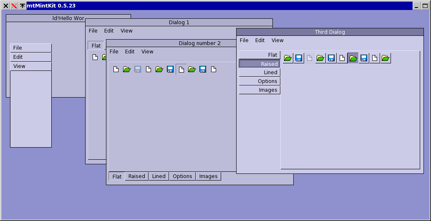
Task: Click the greyed-out new document icon in Third Dialog
Action: click(x=310, y=58)
